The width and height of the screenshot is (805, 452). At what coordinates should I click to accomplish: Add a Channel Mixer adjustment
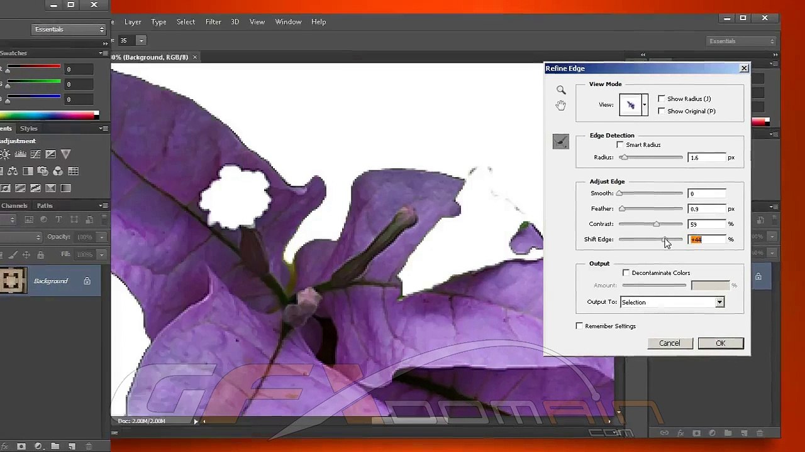58,171
